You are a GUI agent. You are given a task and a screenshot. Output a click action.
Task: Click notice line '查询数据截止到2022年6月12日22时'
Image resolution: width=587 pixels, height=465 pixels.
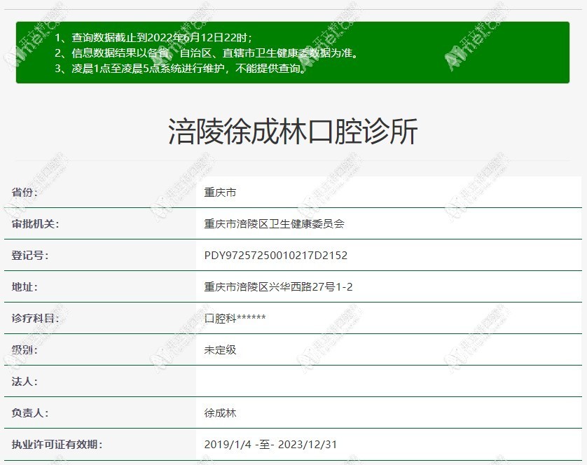(153, 37)
